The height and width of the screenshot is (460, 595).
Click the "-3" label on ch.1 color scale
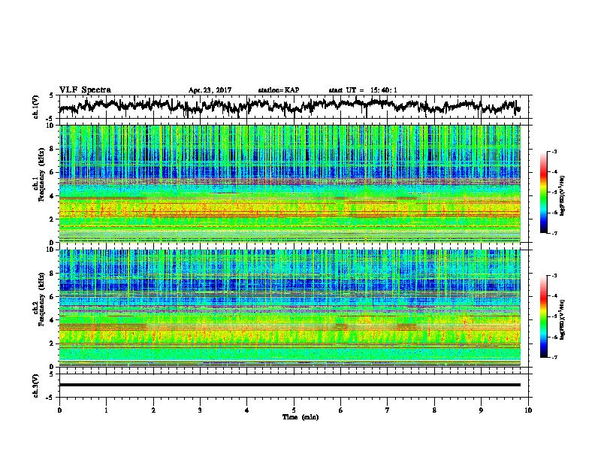[554, 151]
